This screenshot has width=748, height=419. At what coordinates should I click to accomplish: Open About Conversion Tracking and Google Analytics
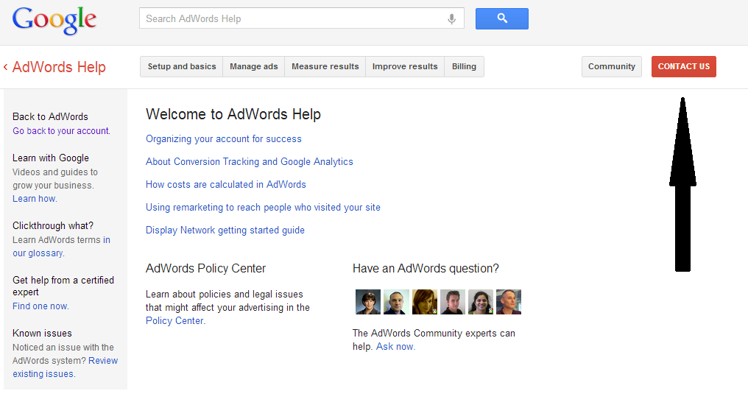click(x=250, y=162)
